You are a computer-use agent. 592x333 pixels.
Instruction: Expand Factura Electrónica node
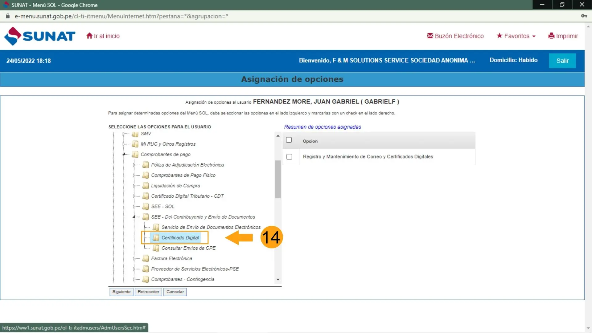click(x=134, y=258)
